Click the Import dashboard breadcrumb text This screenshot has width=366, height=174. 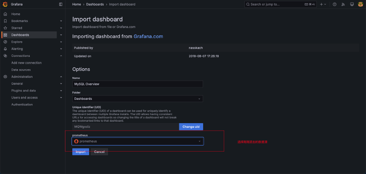point(122,5)
